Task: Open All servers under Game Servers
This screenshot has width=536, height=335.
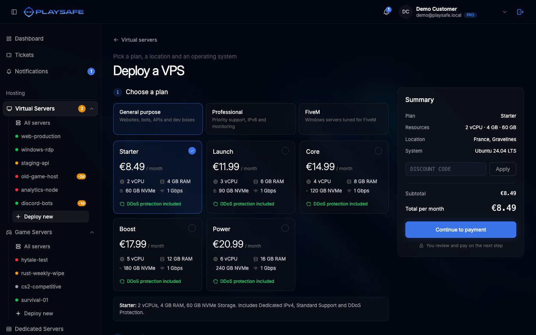Action: point(51,246)
